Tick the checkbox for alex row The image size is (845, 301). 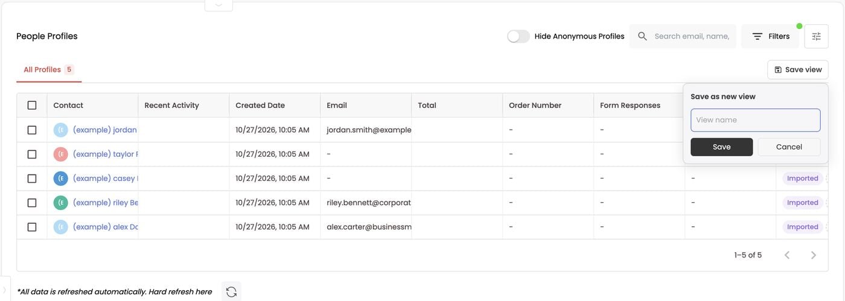pyautogui.click(x=32, y=227)
